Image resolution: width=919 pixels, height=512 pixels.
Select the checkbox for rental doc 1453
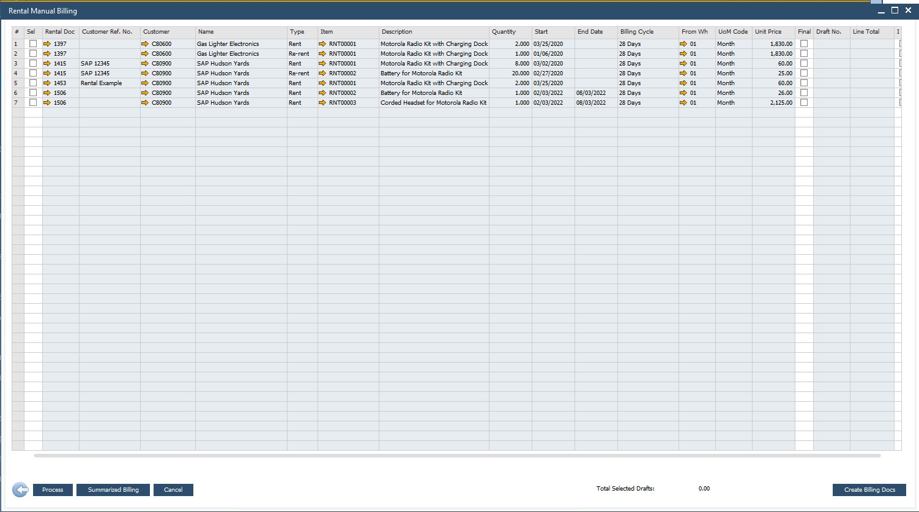click(x=33, y=83)
